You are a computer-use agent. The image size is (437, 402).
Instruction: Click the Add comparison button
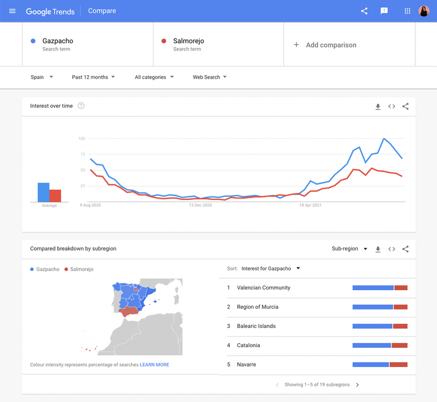tap(325, 45)
